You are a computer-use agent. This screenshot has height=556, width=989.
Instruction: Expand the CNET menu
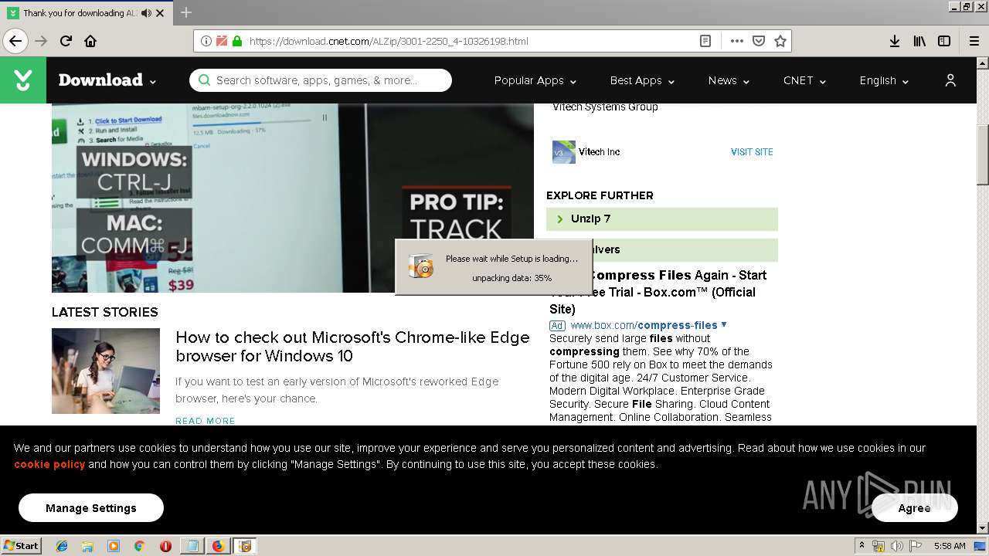tap(804, 80)
